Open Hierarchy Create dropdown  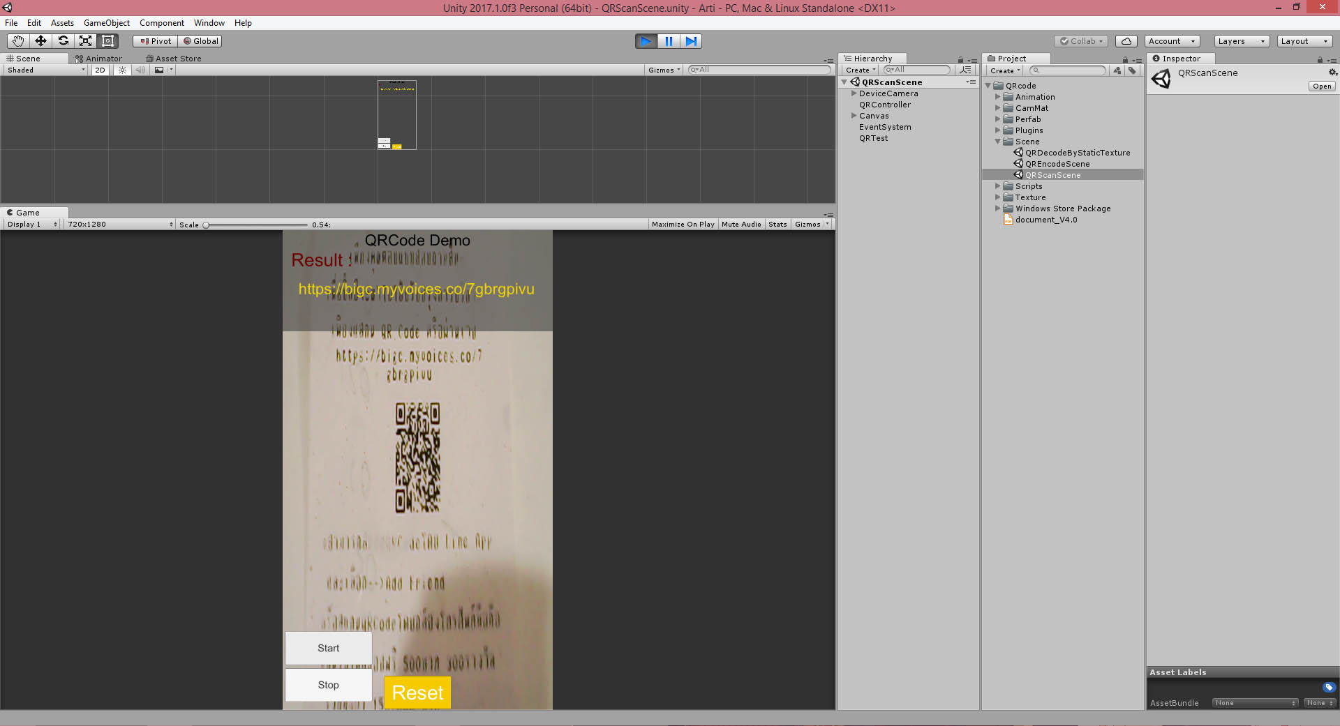(x=861, y=70)
